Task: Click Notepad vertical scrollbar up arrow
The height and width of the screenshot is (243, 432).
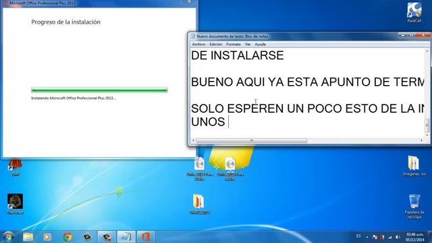Action: 427,51
